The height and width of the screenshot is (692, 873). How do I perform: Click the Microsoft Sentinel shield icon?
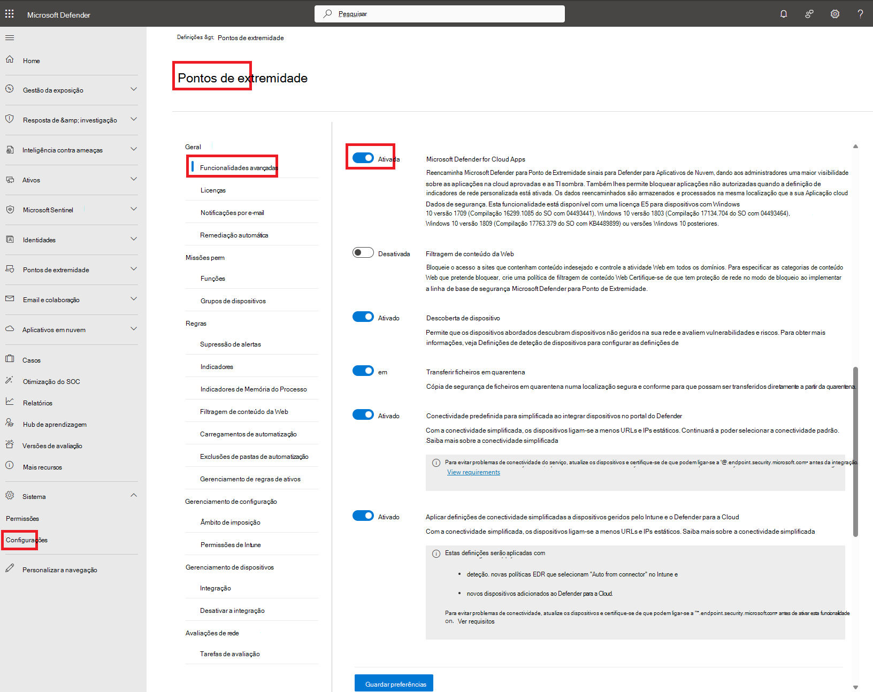click(10, 210)
